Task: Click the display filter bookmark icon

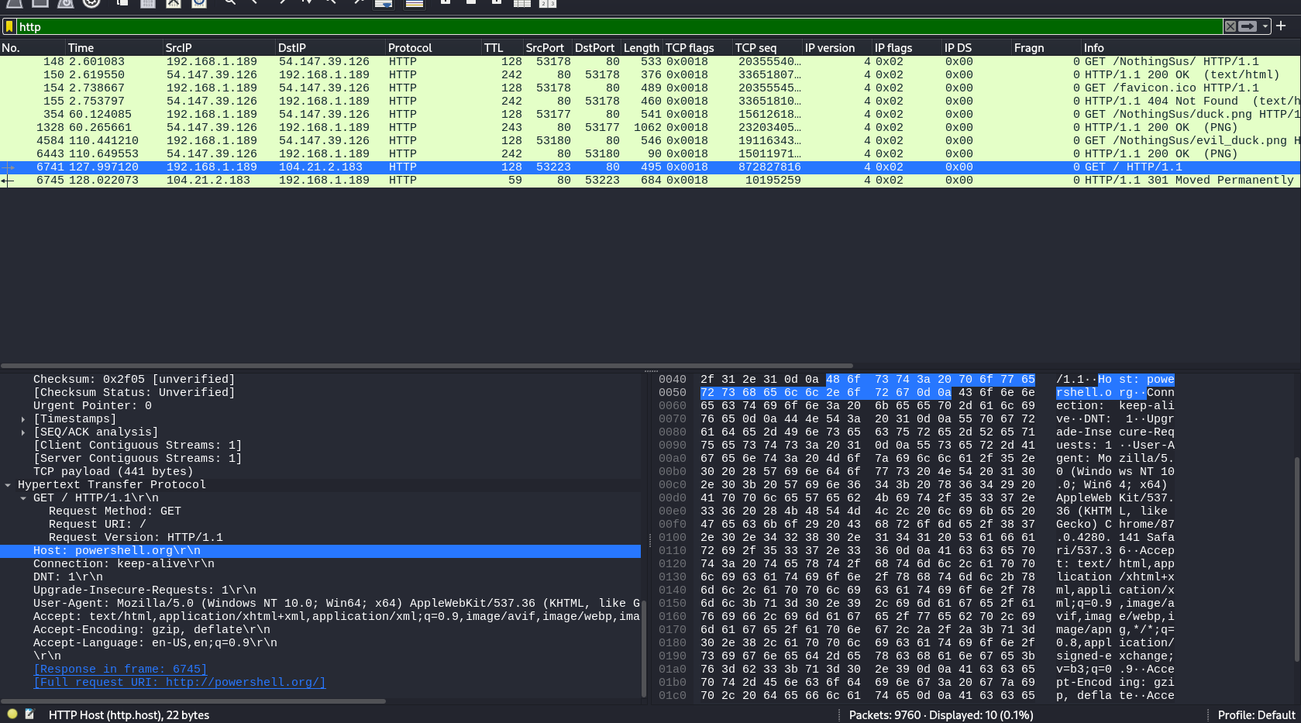Action: 9,26
